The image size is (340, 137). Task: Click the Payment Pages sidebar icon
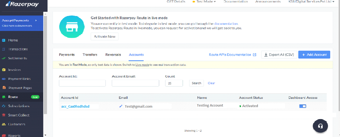4,88
